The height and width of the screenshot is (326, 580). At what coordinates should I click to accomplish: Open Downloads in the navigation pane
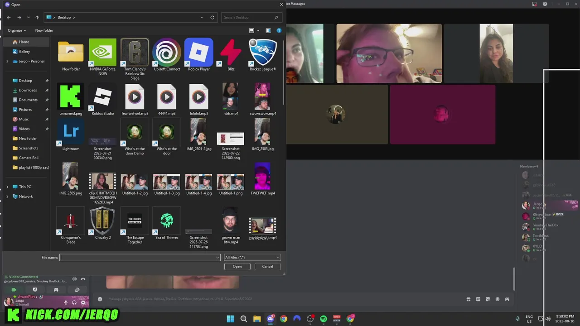coord(27,90)
